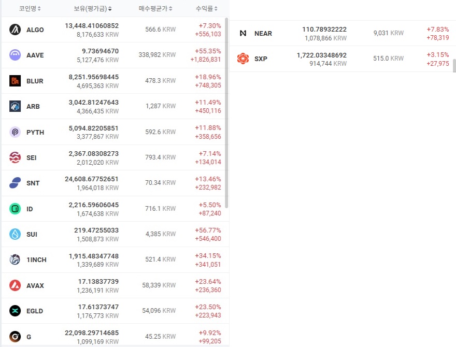The width and height of the screenshot is (456, 347).
Task: Open the ARB coin icon
Action: click(15, 106)
